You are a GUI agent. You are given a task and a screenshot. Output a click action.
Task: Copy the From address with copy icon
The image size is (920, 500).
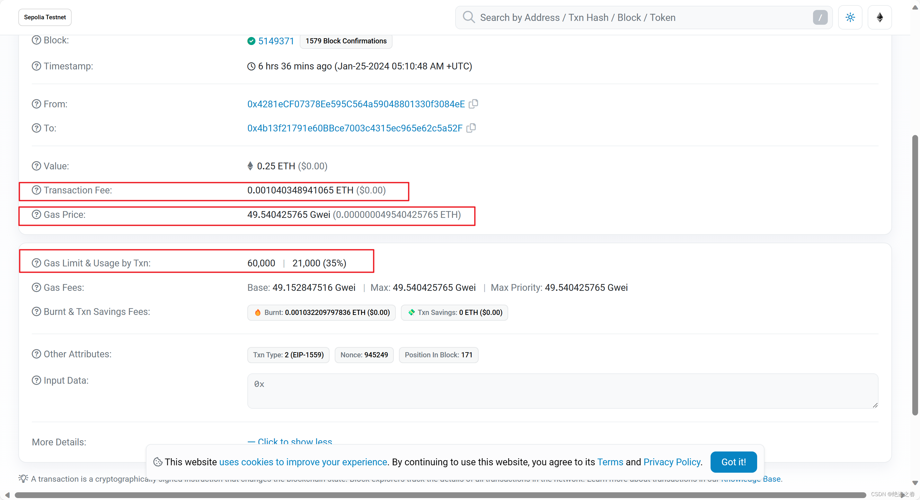[473, 104]
